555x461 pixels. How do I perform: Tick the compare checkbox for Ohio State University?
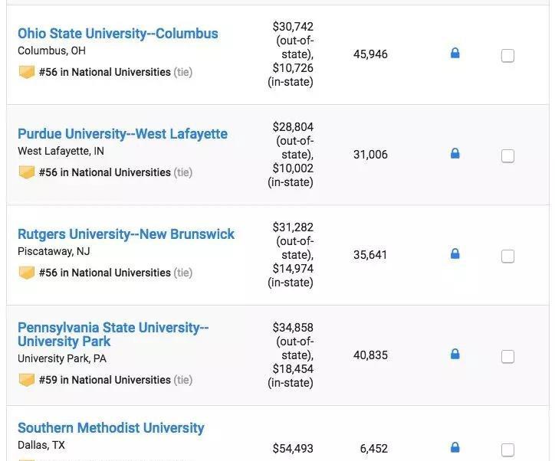click(x=507, y=55)
